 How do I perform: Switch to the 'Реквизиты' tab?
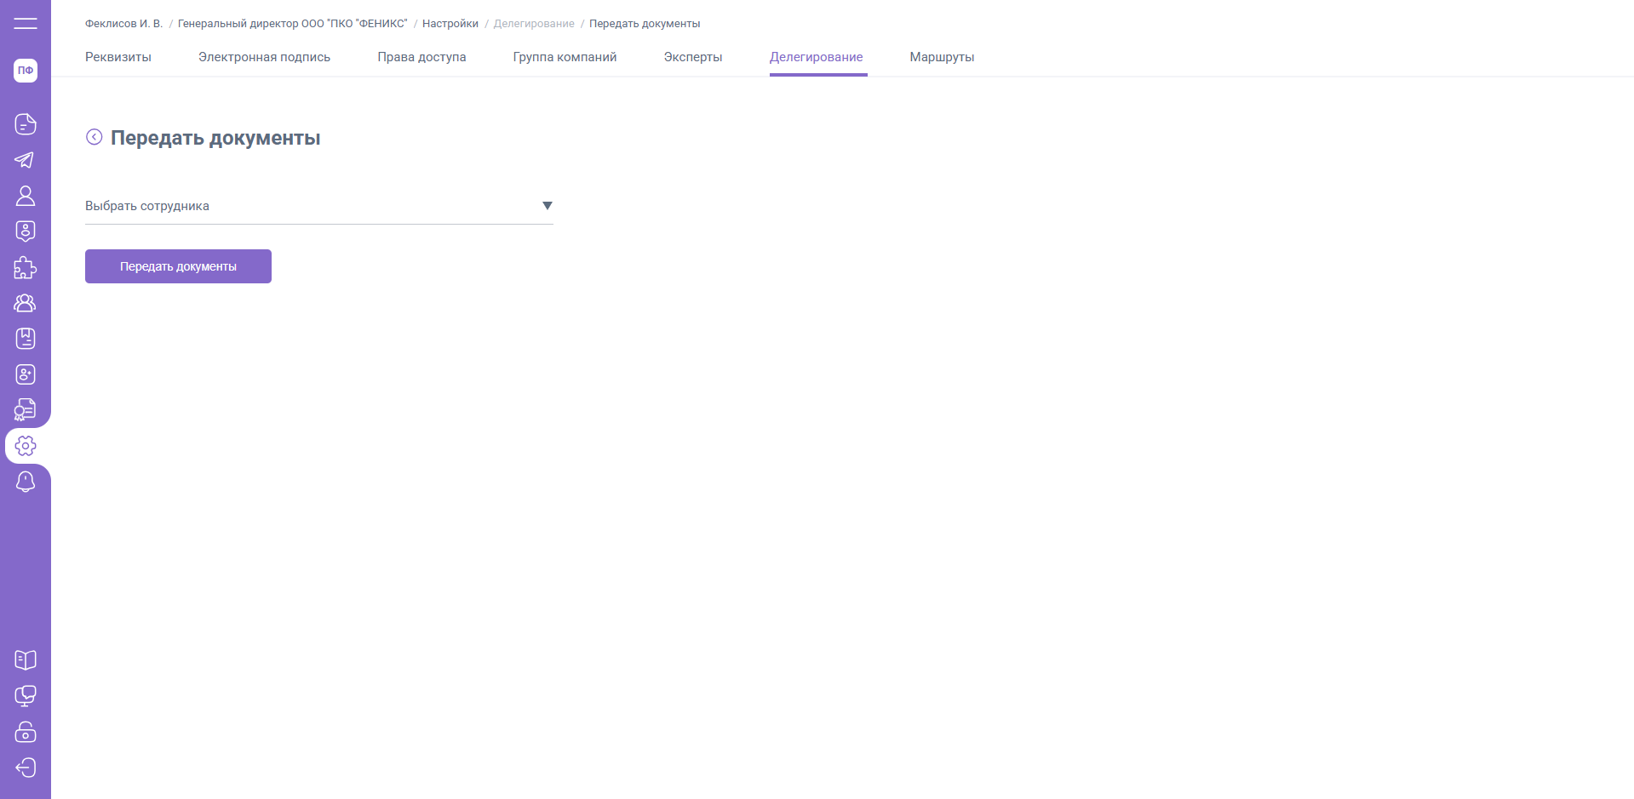(x=118, y=57)
